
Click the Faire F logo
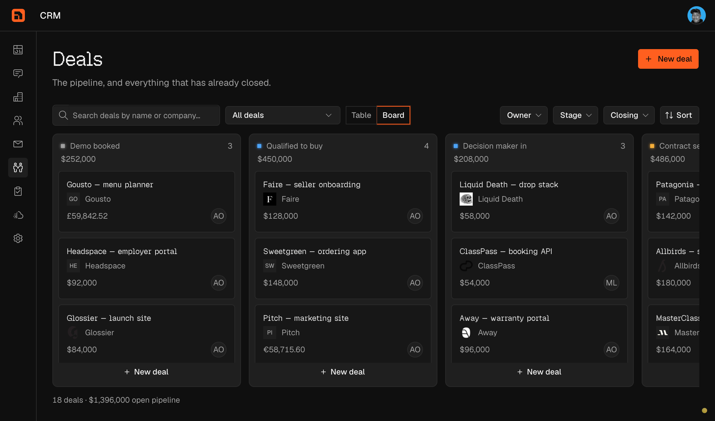point(270,199)
